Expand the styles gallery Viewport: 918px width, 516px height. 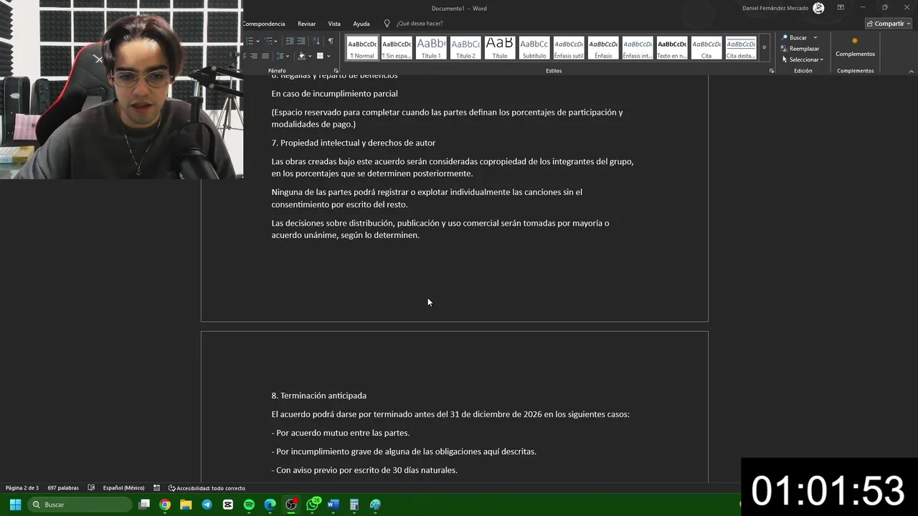click(764, 48)
